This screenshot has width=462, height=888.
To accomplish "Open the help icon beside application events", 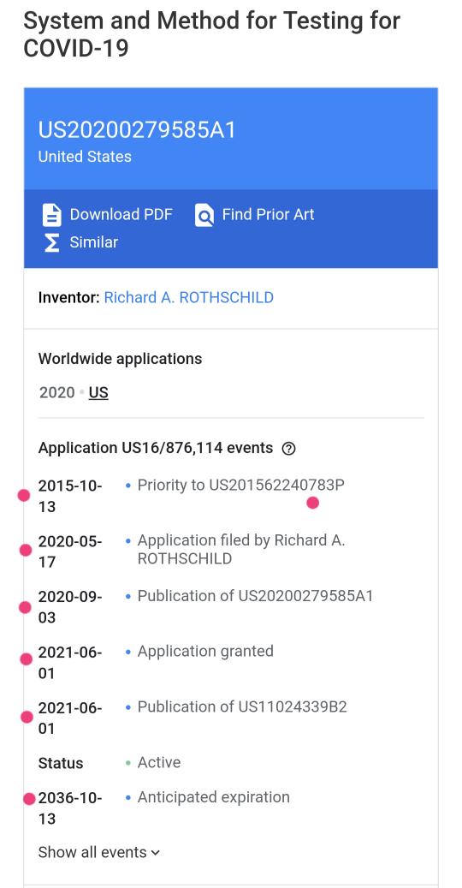I will [x=288, y=449].
